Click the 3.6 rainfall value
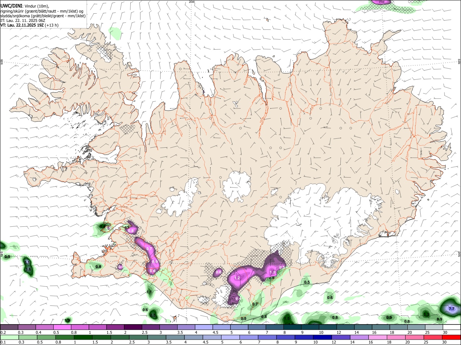Image resolution: width=461 pixels, height=345 pixels. point(28,269)
